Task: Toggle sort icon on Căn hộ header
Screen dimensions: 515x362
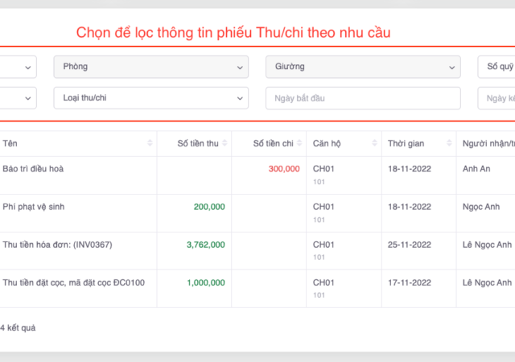Action: coord(374,143)
